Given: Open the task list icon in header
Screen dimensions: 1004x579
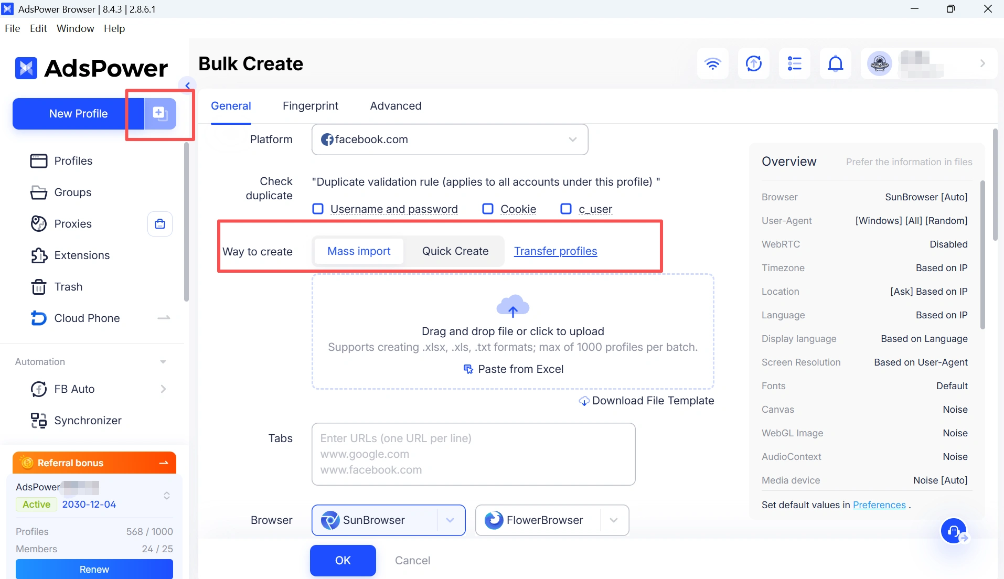Looking at the screenshot, I should (794, 63).
